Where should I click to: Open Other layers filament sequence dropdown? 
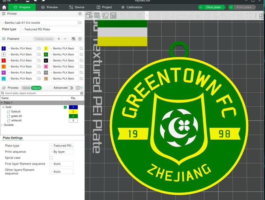(x=62, y=172)
